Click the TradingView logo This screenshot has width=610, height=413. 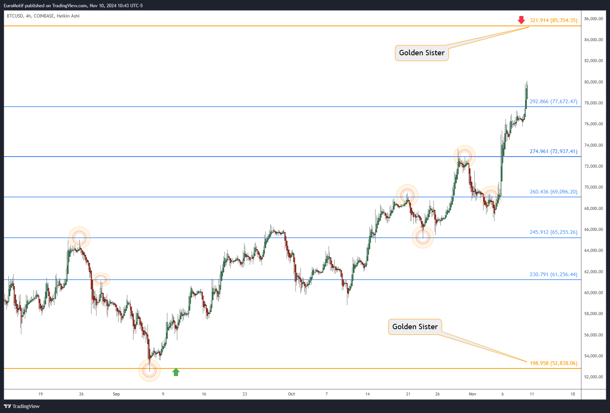pyautogui.click(x=22, y=406)
